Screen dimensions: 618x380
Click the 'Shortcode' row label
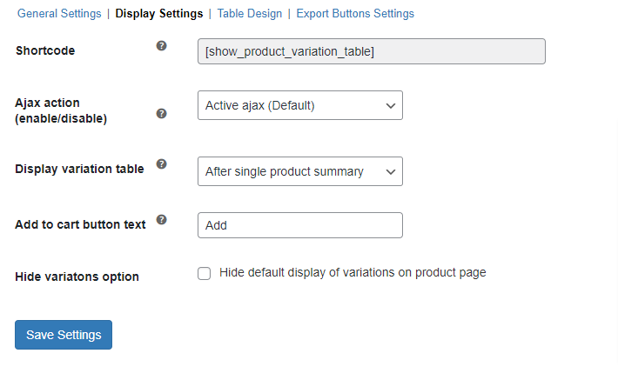[45, 50]
